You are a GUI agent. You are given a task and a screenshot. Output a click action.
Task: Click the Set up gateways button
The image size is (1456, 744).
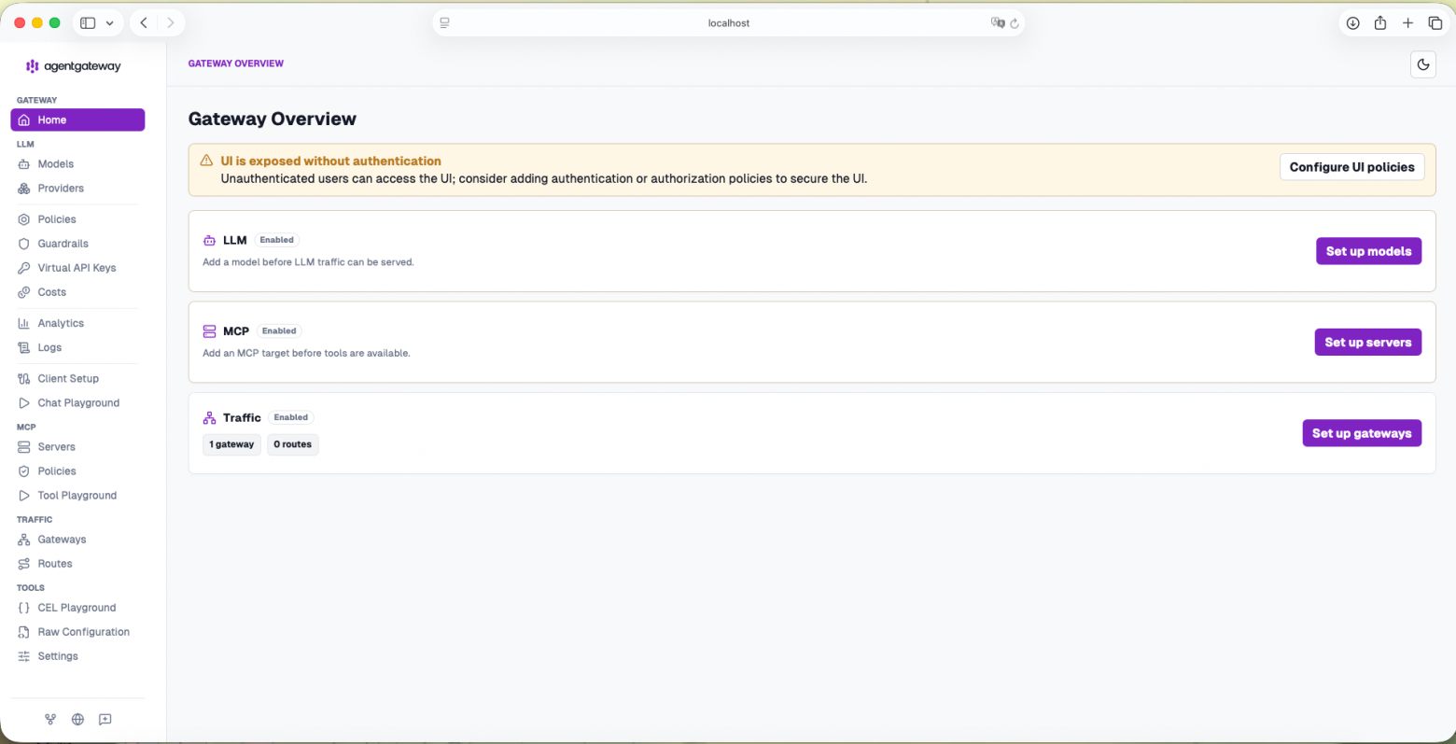tap(1362, 433)
